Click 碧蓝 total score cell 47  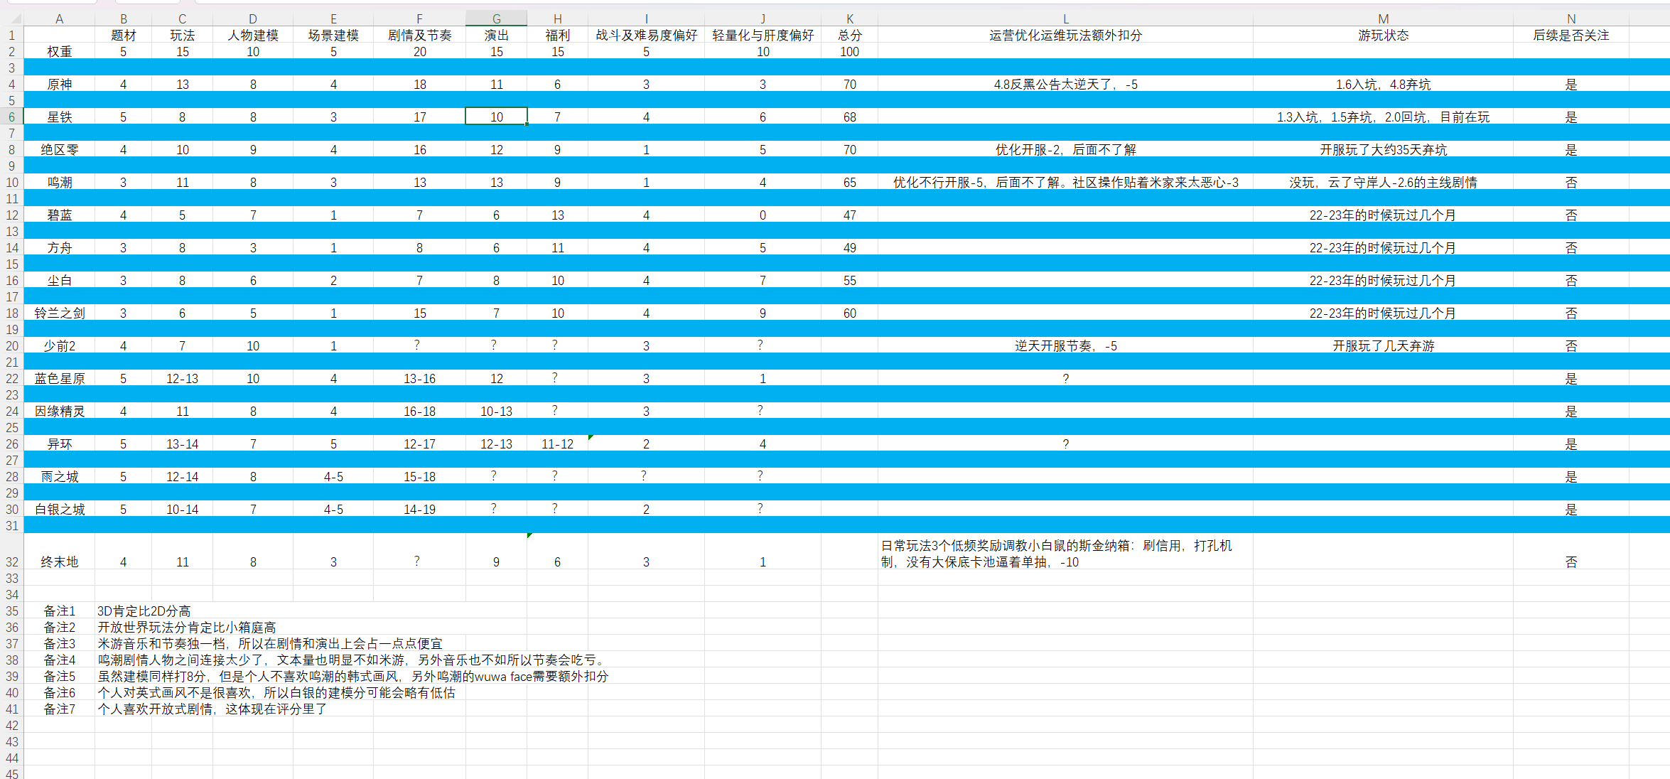[x=849, y=215]
